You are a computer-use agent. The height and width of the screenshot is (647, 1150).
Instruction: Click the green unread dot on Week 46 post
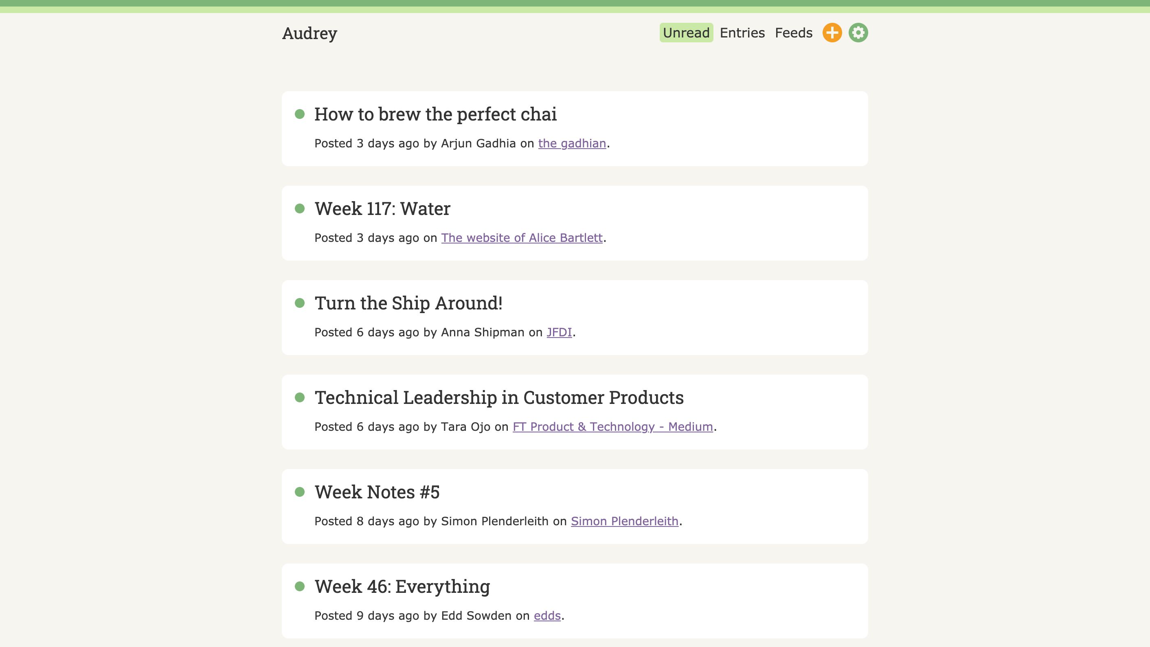click(x=300, y=586)
